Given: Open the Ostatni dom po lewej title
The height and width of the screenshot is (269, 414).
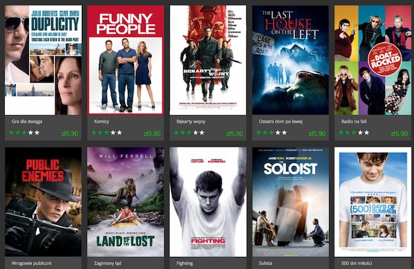Looking at the screenshot, I should click(281, 122).
